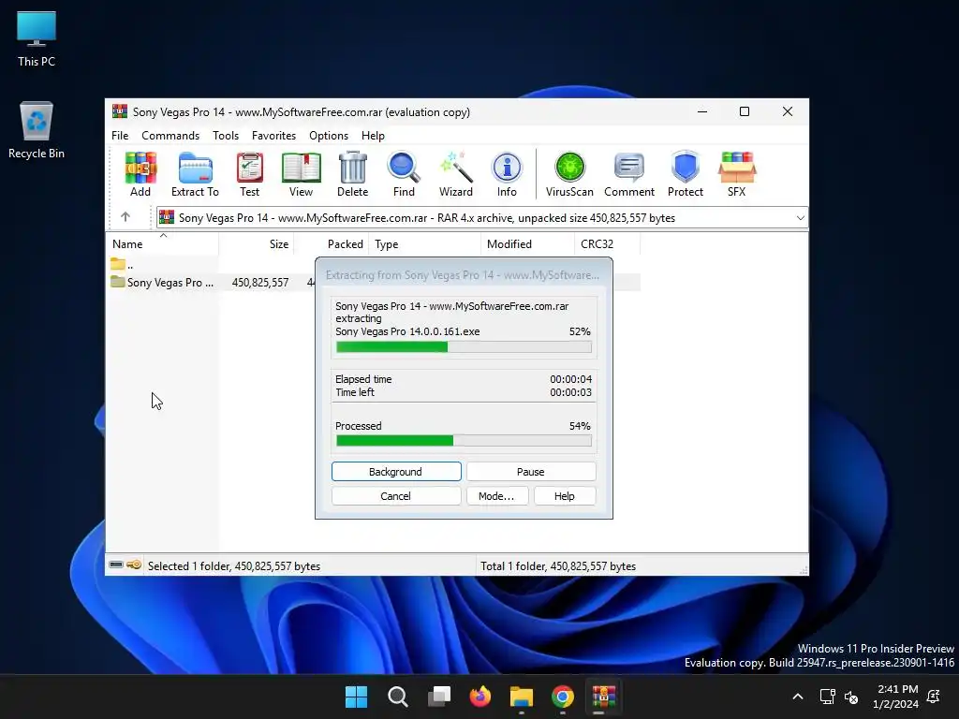The height and width of the screenshot is (719, 959).
Task: Click the WinRAR title bar icon
Action: (120, 111)
